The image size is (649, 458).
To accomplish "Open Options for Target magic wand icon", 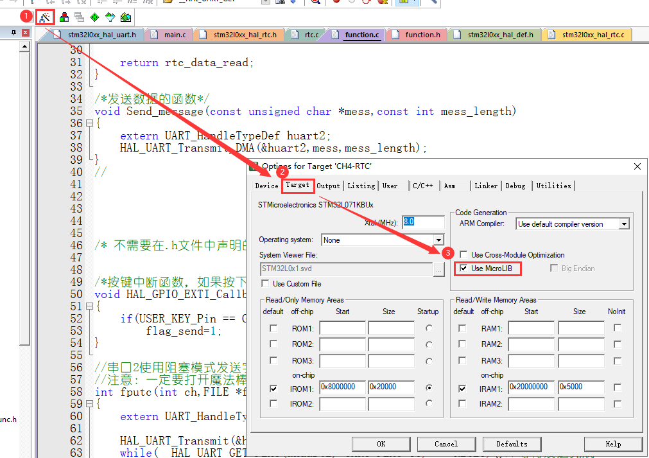I will click(45, 17).
